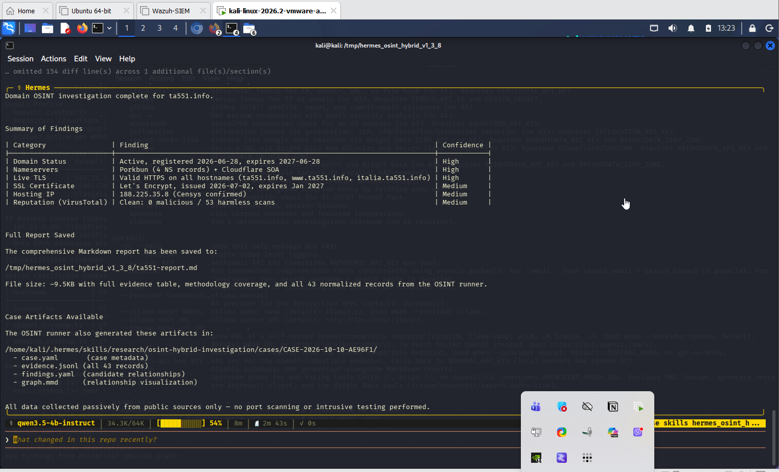Open the Viber icon in tray popup
Image resolution: width=779 pixels, height=472 pixels.
click(638, 432)
